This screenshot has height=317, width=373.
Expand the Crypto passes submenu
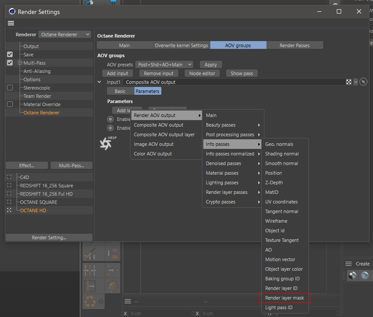pyautogui.click(x=233, y=202)
